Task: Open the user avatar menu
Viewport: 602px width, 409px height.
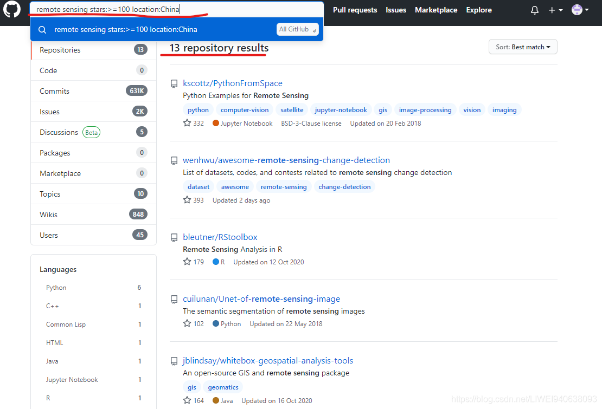Action: pos(580,10)
